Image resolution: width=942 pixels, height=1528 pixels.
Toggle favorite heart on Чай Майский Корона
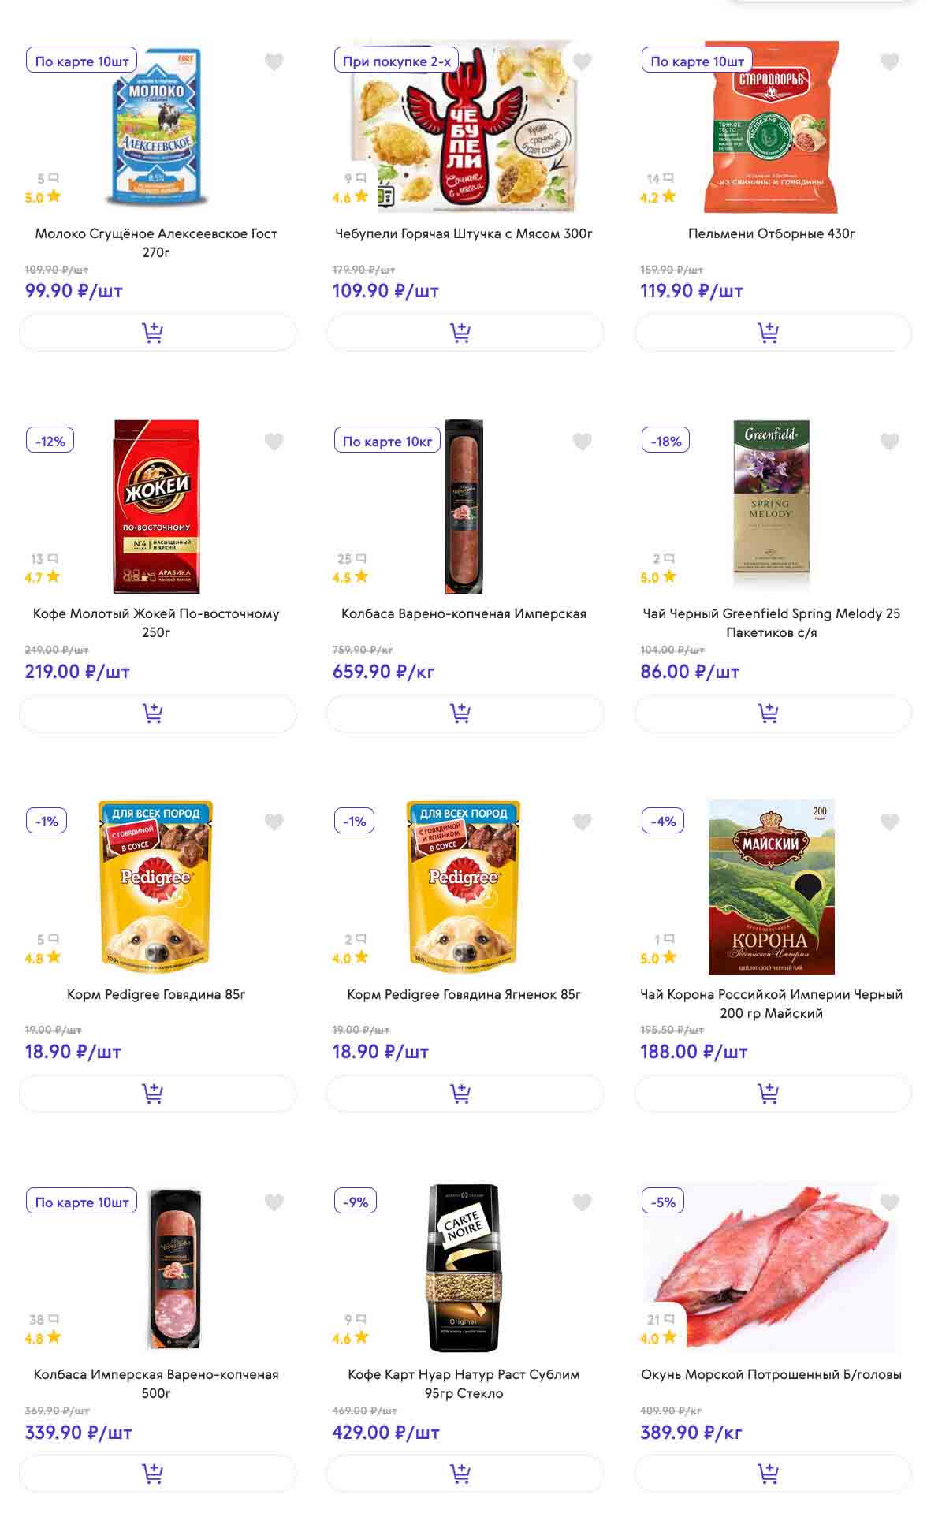click(889, 822)
